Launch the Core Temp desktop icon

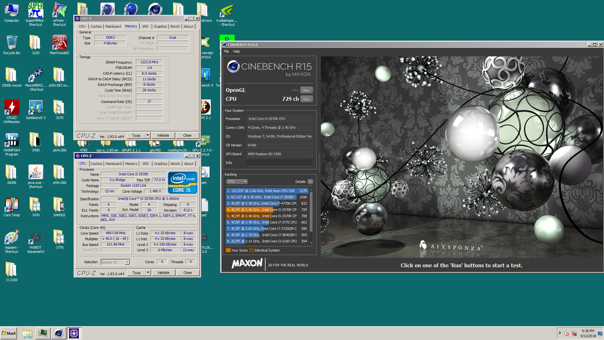pyautogui.click(x=12, y=207)
